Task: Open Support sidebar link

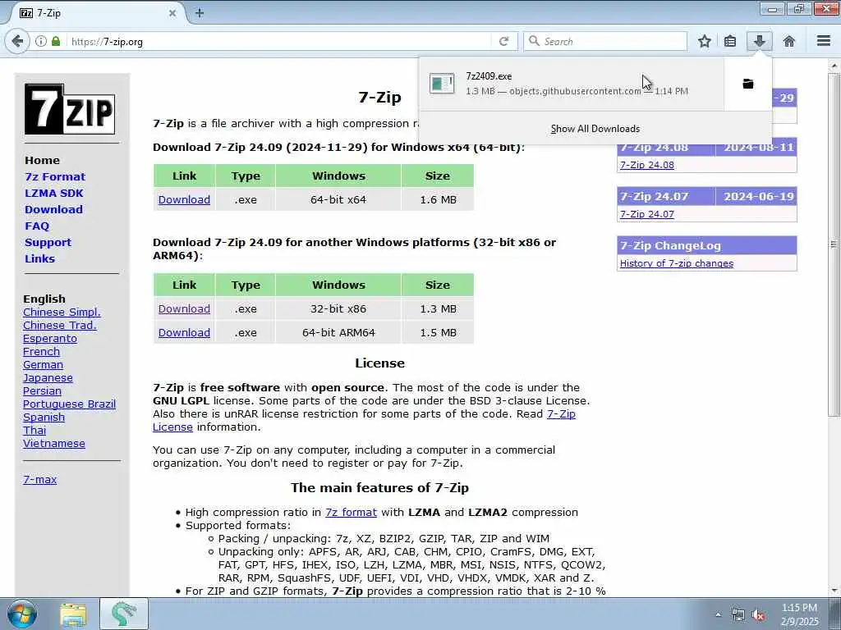Action: pos(48,242)
